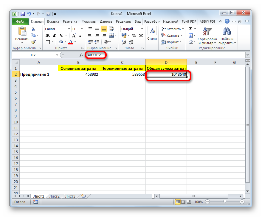Click accounting number format icon
Viewport: 262px width, 217px height.
[x=124, y=35]
